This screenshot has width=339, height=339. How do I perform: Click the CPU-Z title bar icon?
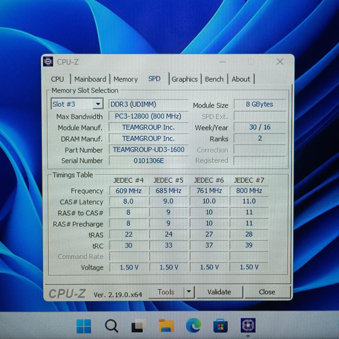[x=48, y=62]
